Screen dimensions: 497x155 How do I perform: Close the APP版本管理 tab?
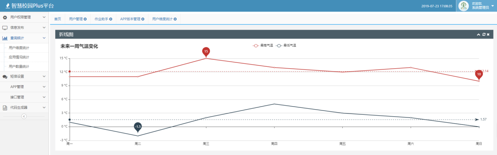click(x=143, y=19)
